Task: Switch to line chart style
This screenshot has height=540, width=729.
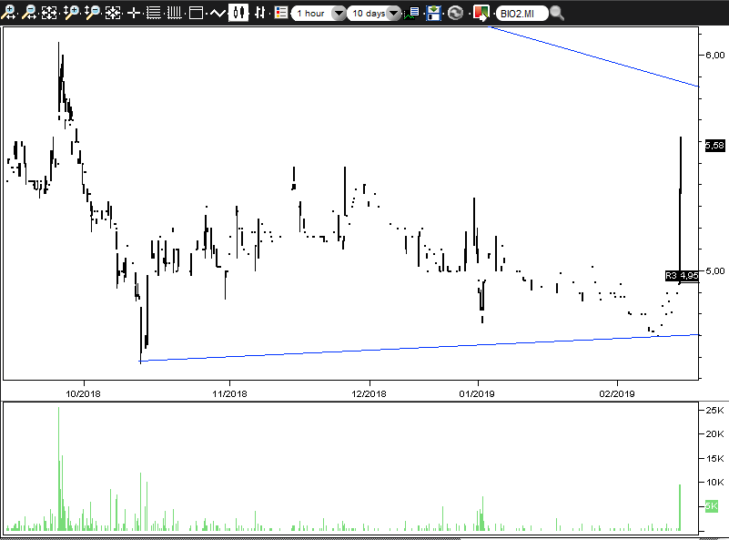Action: click(x=218, y=13)
